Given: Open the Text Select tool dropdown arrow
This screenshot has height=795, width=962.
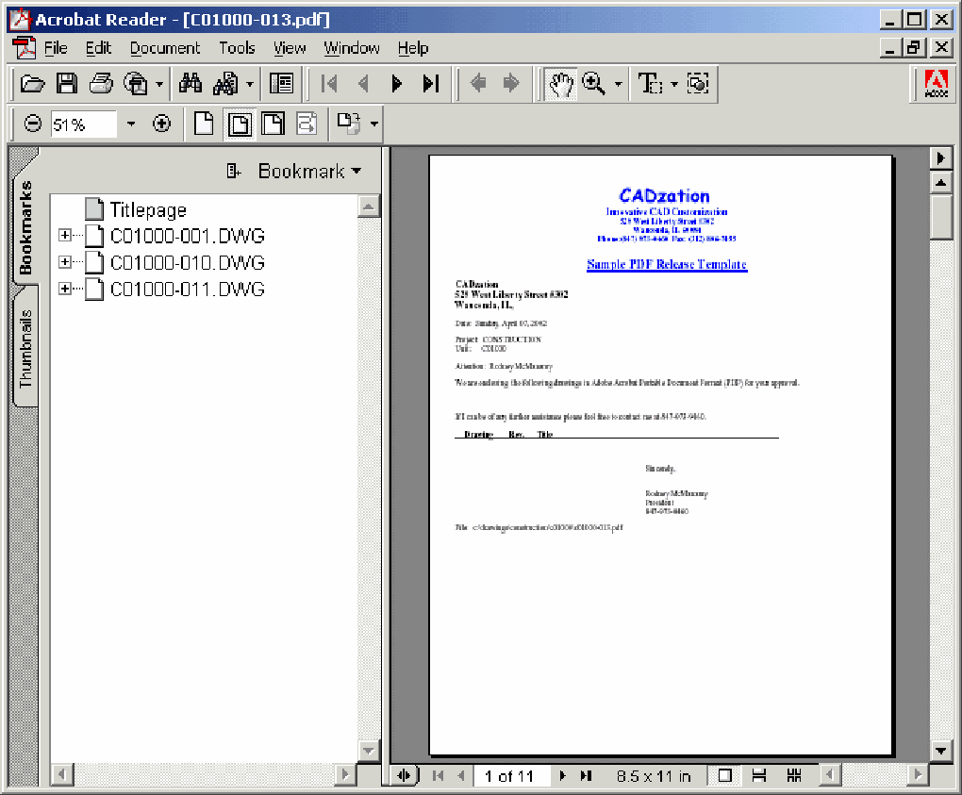Looking at the screenshot, I should 674,83.
